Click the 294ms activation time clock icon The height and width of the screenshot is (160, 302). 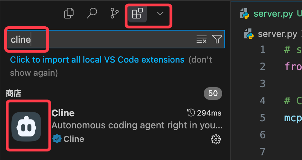[x=191, y=113]
